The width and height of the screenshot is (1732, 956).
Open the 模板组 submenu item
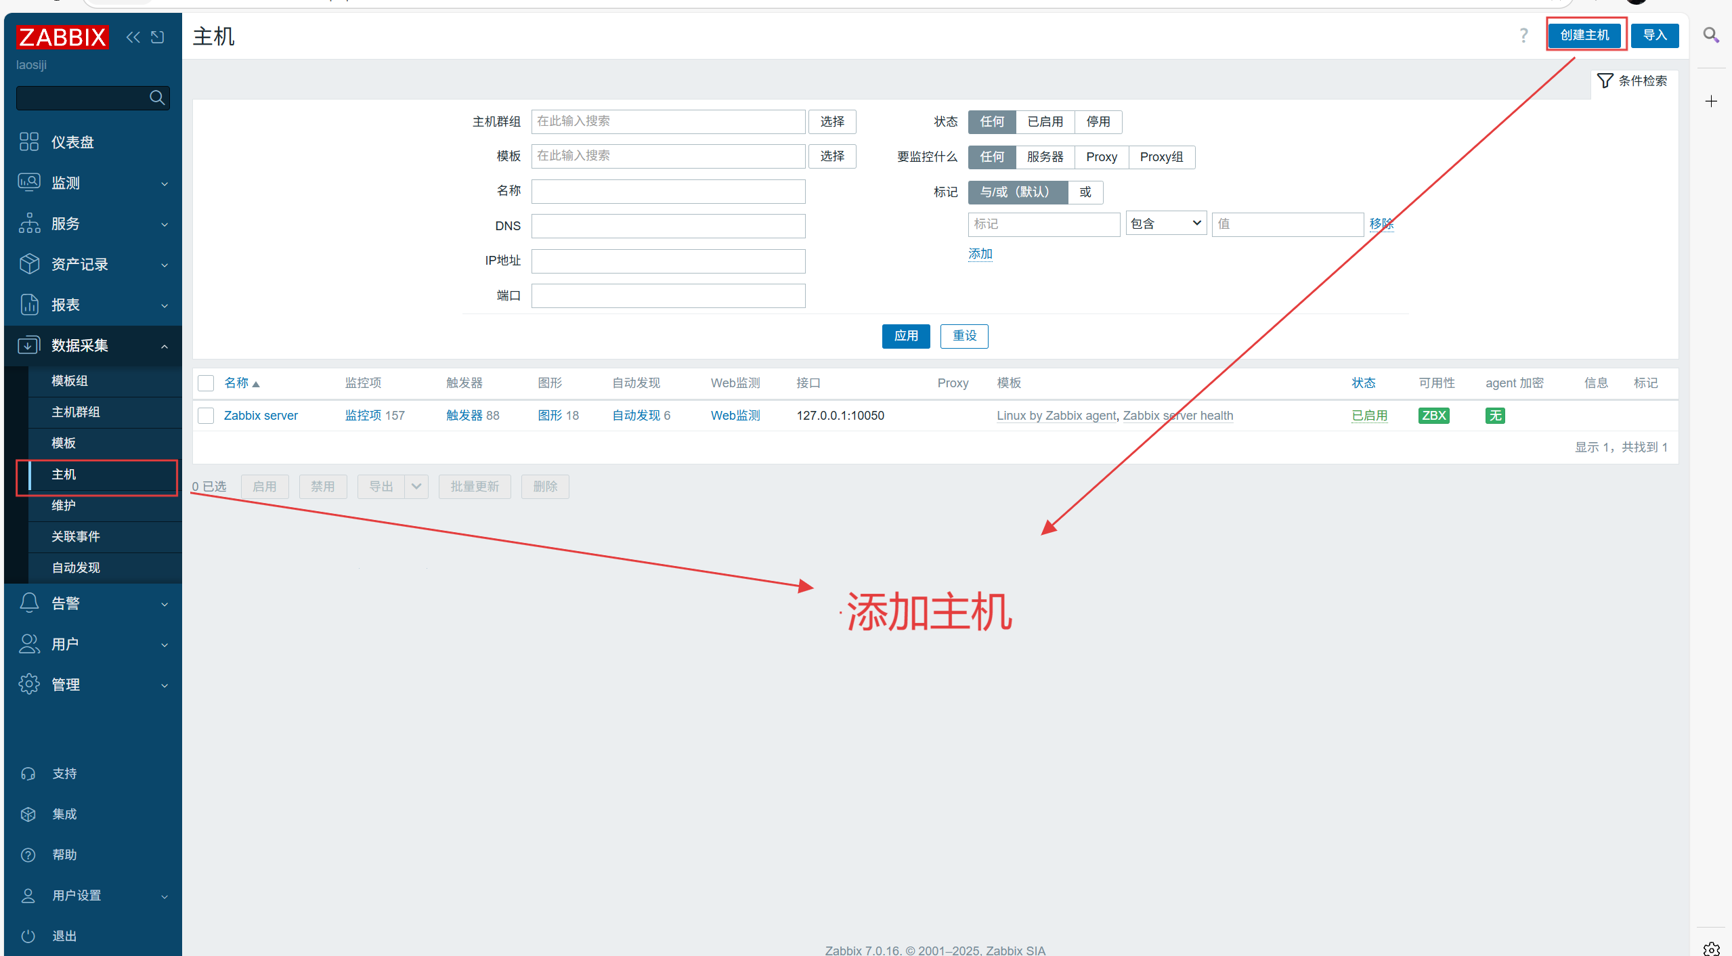click(x=105, y=381)
